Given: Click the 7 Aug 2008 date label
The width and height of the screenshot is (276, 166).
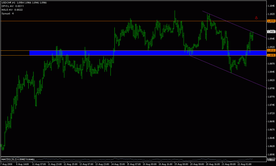Looking at the screenshot, I should pyautogui.click(x=6, y=164).
